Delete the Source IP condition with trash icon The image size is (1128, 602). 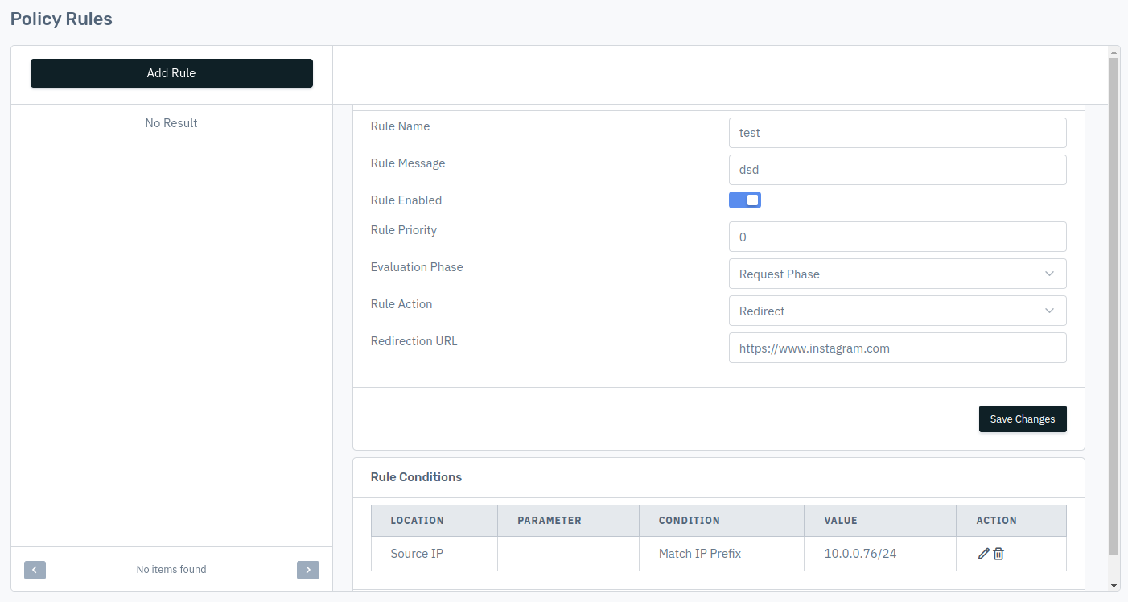[x=998, y=554]
